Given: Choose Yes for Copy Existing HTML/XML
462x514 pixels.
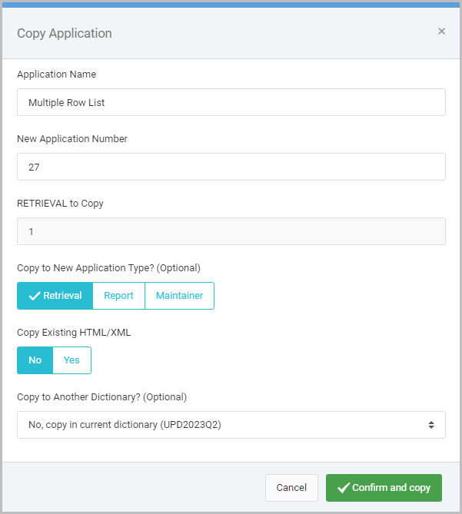Looking at the screenshot, I should tap(71, 360).
